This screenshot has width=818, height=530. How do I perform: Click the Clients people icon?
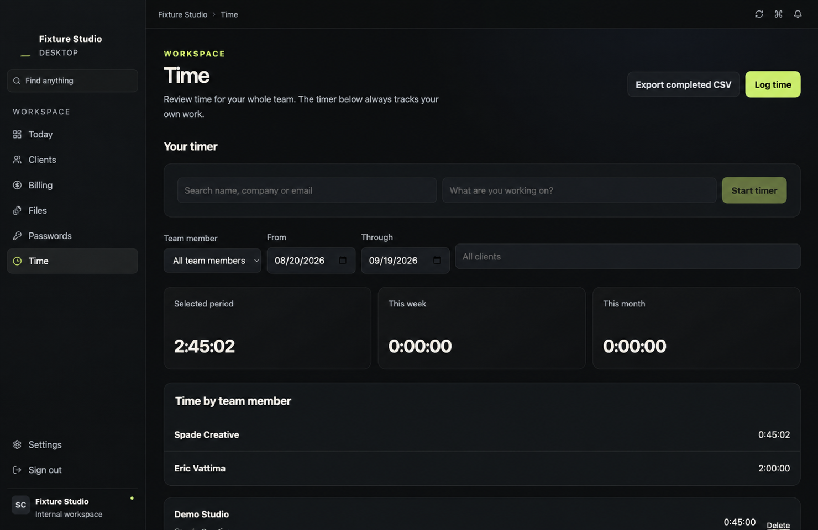[x=17, y=160]
